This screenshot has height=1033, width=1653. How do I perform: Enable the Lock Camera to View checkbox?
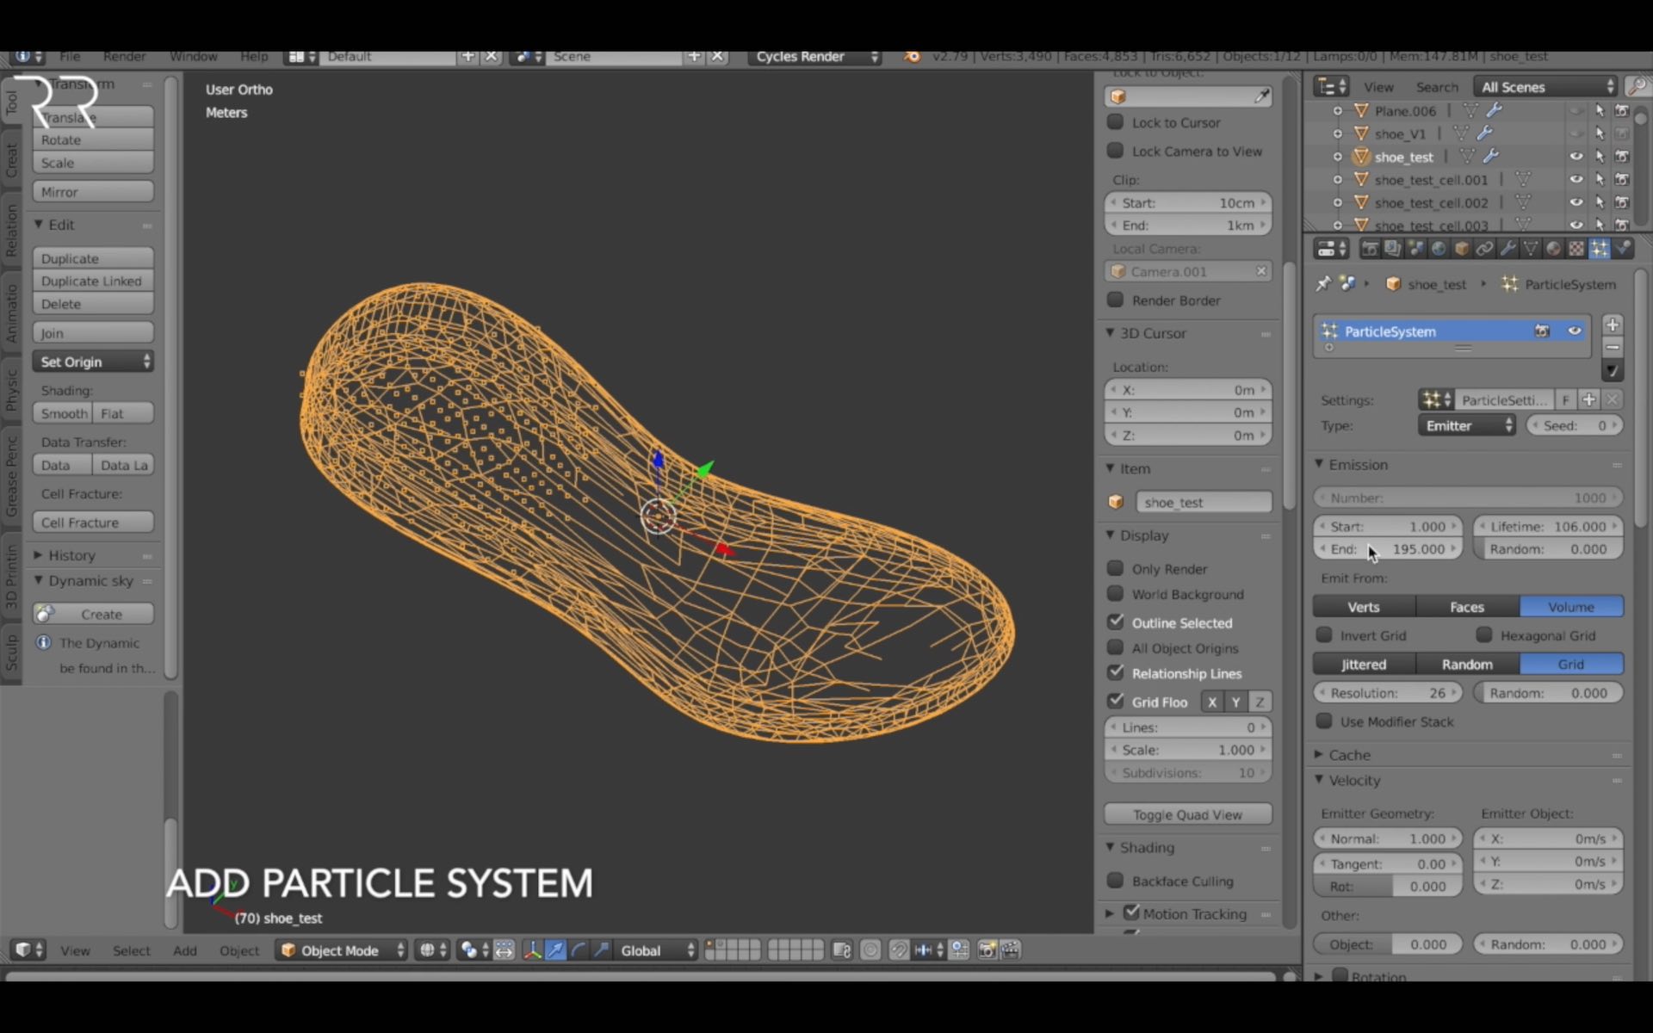pyautogui.click(x=1115, y=151)
